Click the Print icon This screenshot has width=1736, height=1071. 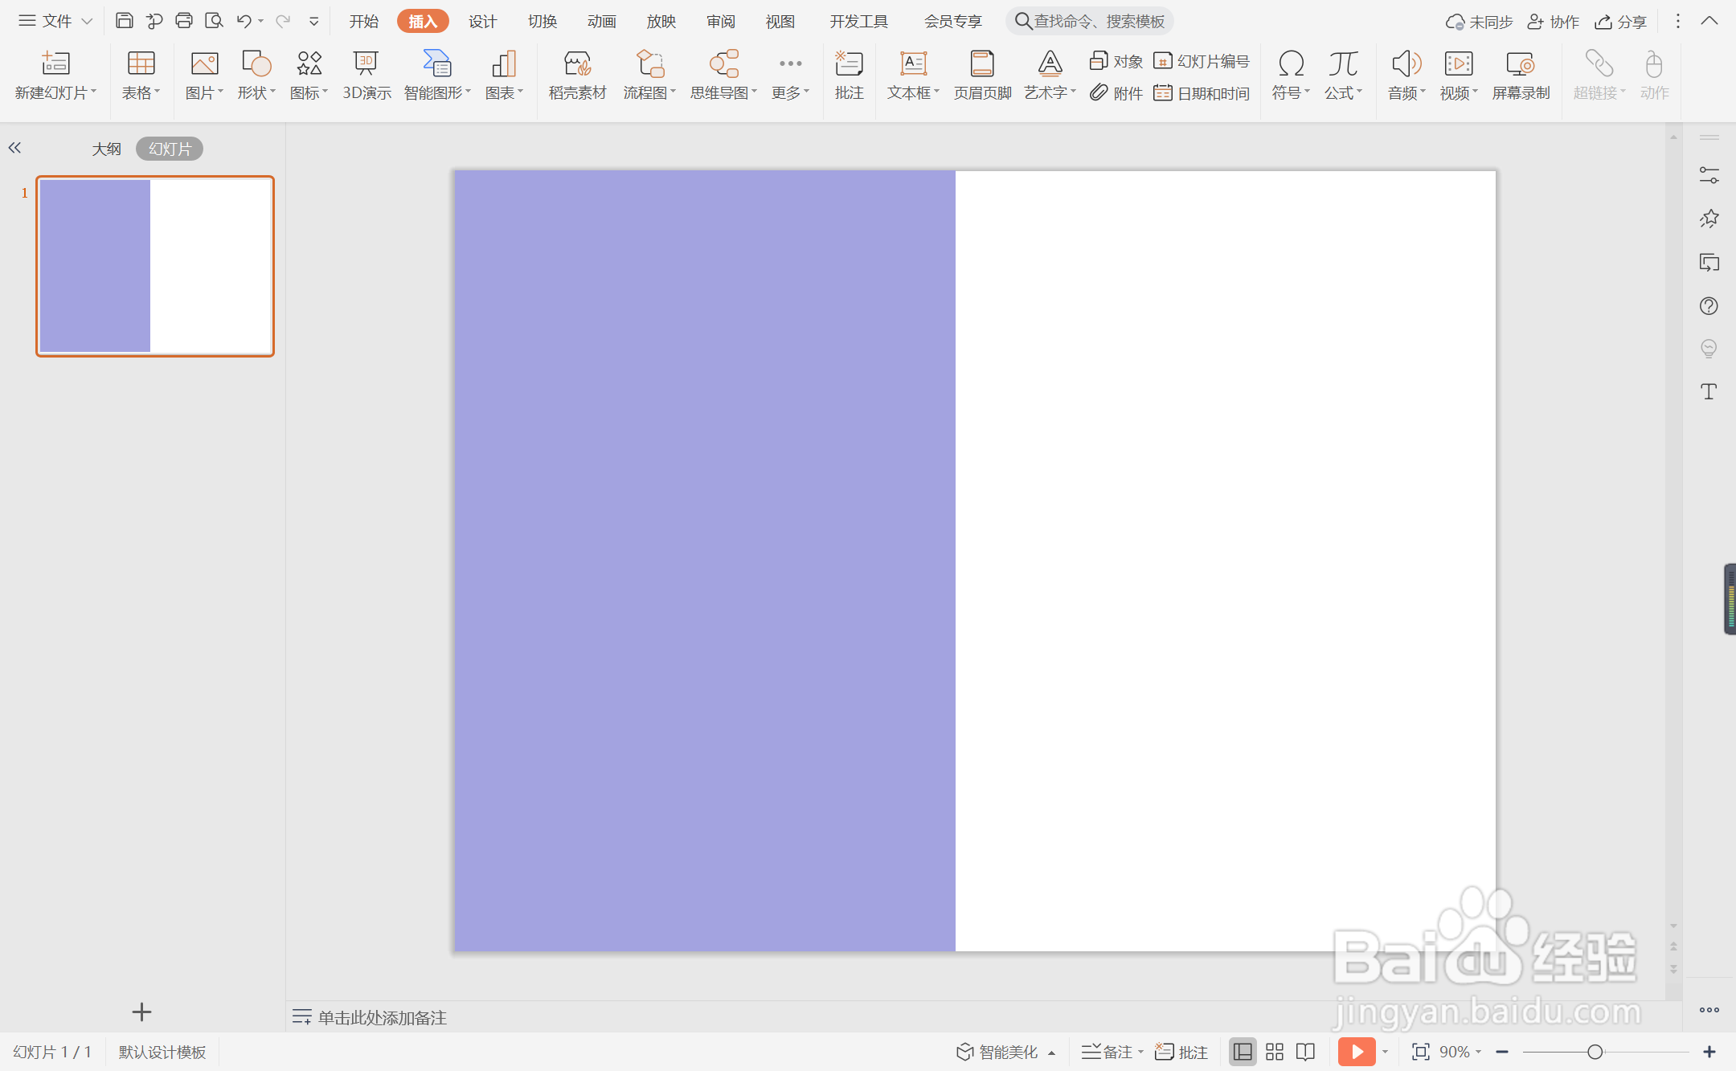coord(184,21)
